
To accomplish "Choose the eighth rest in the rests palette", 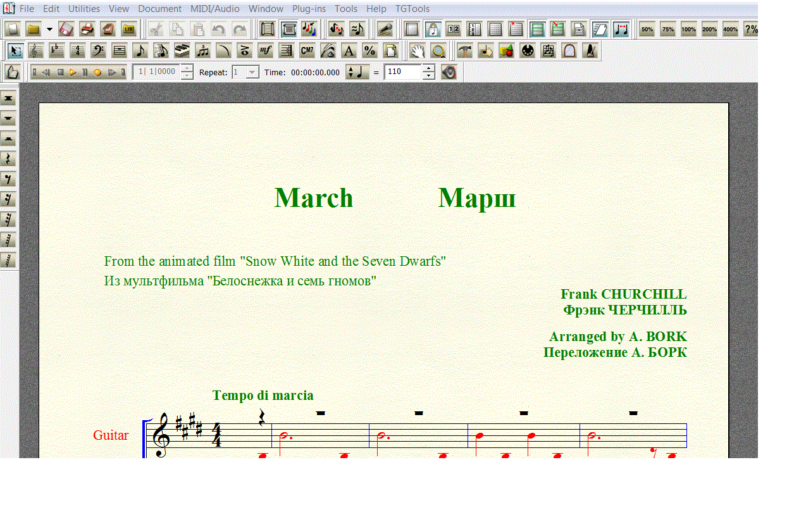I will (x=9, y=179).
